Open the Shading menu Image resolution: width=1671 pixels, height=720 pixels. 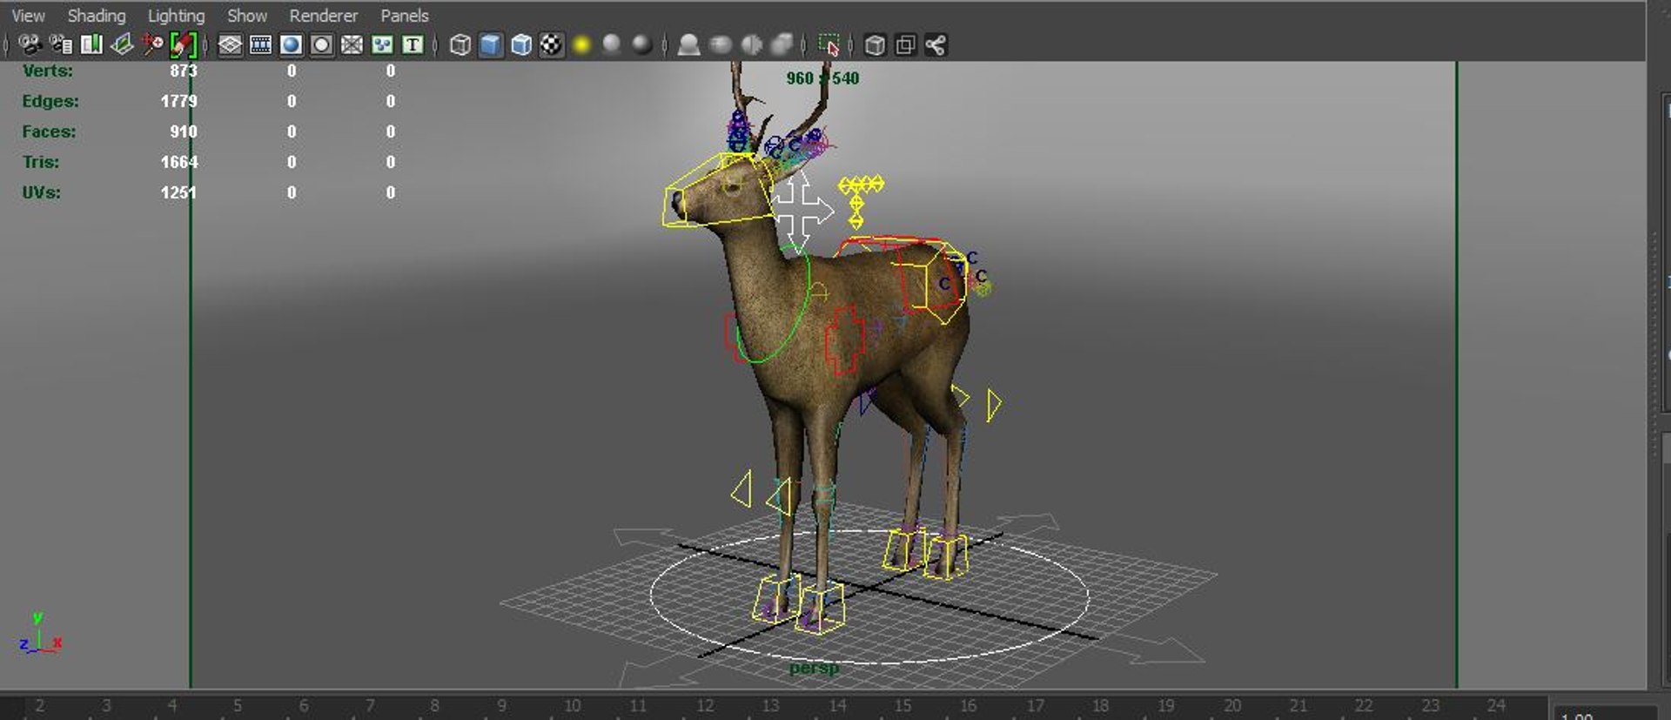pos(97,16)
